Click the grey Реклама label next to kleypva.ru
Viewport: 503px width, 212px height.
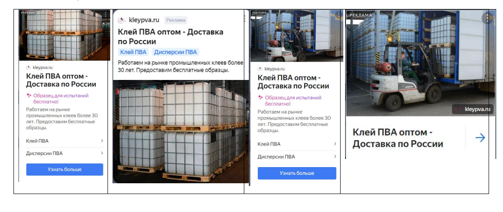175,20
